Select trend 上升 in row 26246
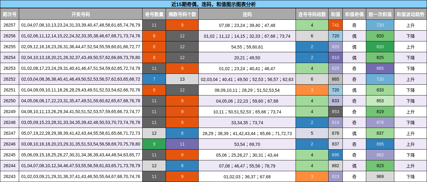 (x=411, y=144)
